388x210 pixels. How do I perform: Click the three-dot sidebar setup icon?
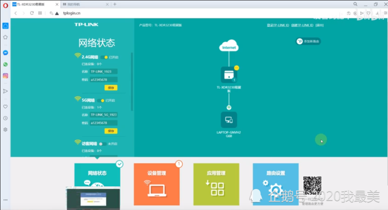pos(5,200)
